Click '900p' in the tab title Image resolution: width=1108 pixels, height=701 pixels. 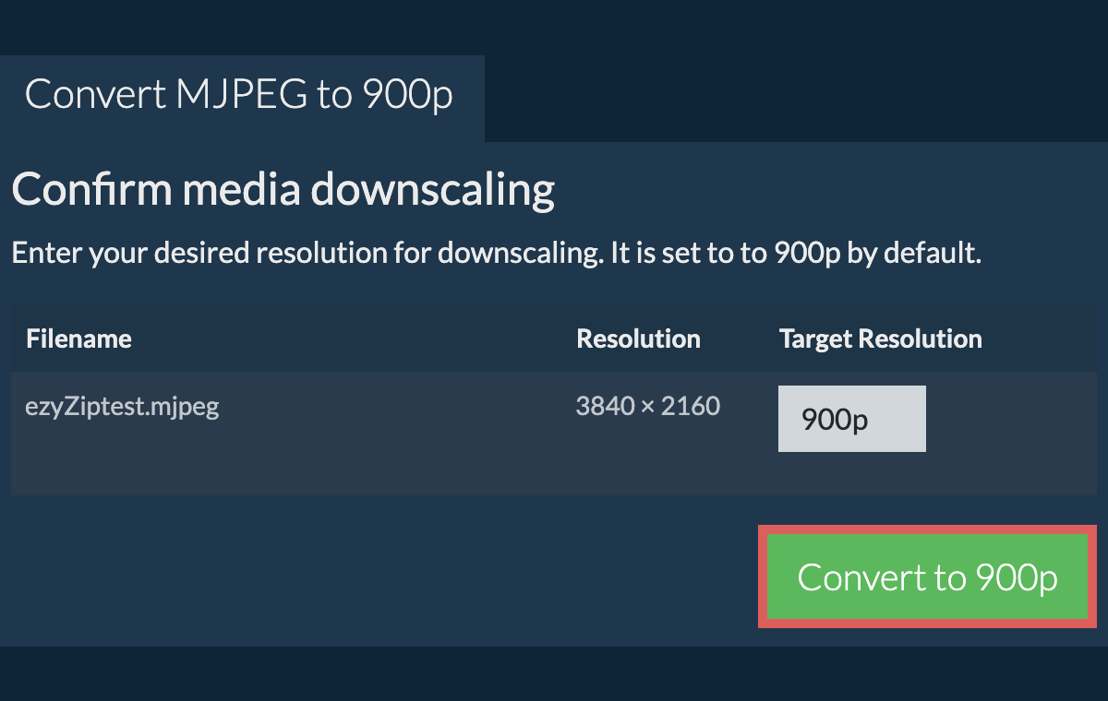point(407,96)
